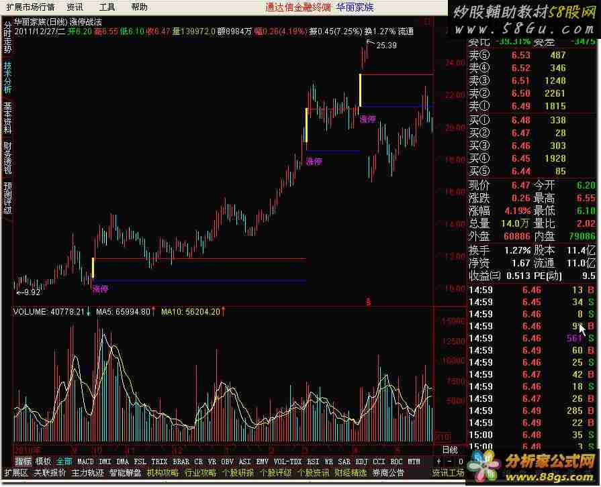Select the 技术分析 side tab

[7, 77]
